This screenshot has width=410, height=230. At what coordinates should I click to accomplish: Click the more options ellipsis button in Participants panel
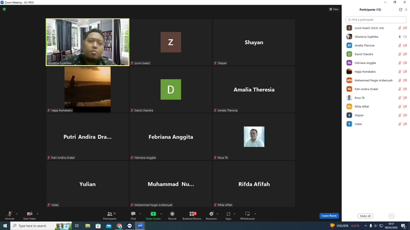pos(391,216)
